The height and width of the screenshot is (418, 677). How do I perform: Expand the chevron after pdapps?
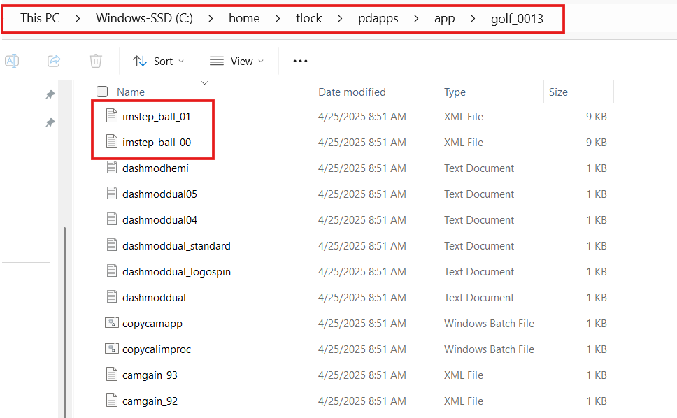(x=416, y=19)
